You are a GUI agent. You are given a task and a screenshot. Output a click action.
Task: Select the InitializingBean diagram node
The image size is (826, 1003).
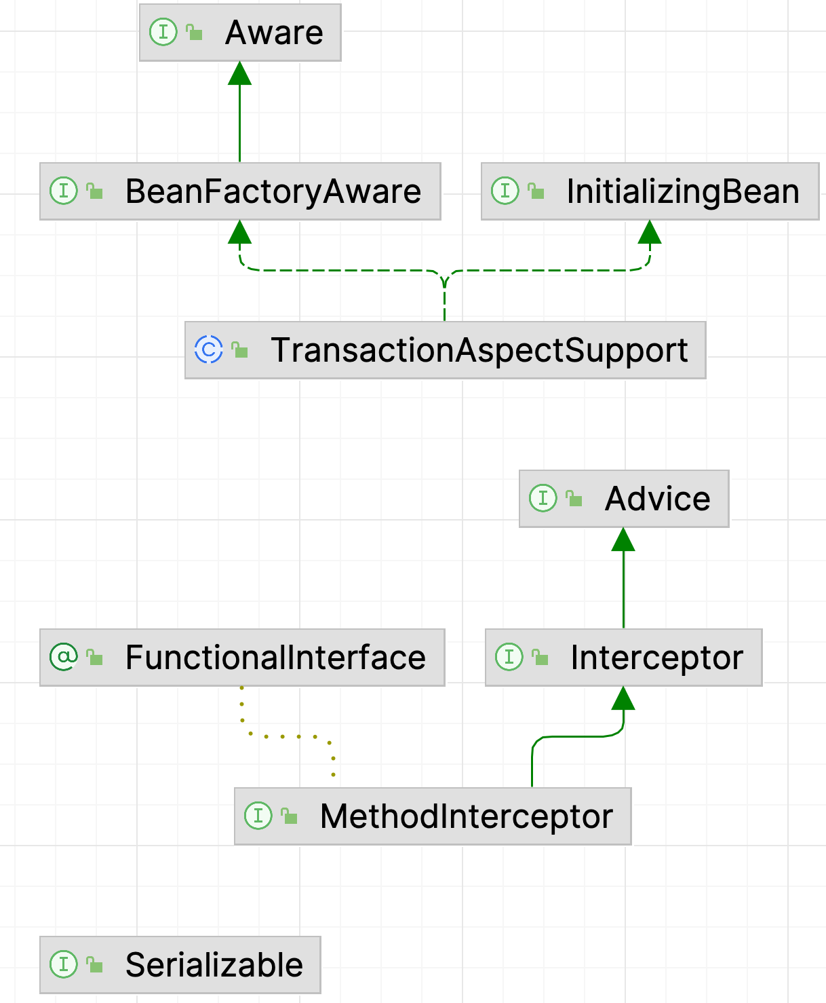(x=650, y=191)
